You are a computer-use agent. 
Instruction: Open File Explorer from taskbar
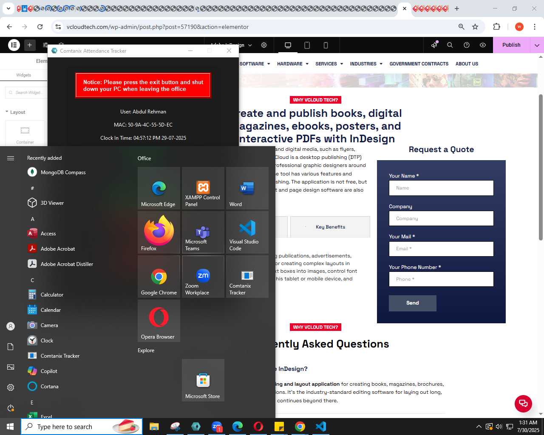coord(154,427)
